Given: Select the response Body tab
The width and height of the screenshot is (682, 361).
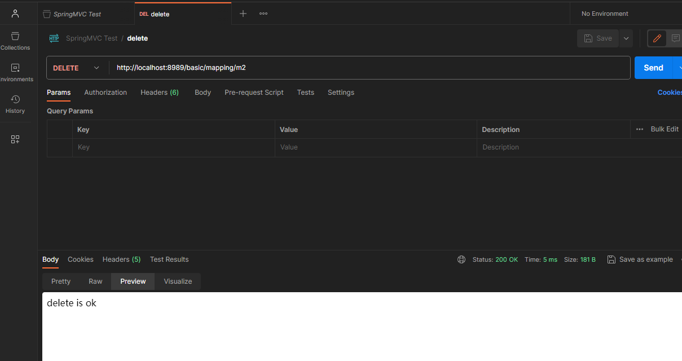Looking at the screenshot, I should point(50,259).
